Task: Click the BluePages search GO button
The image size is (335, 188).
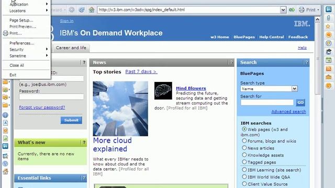Action: coord(300,102)
